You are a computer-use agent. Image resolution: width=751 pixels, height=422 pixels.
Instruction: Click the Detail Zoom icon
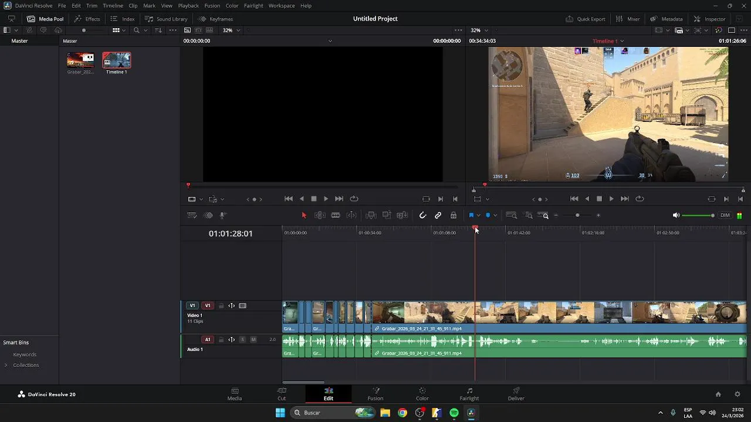528,216
